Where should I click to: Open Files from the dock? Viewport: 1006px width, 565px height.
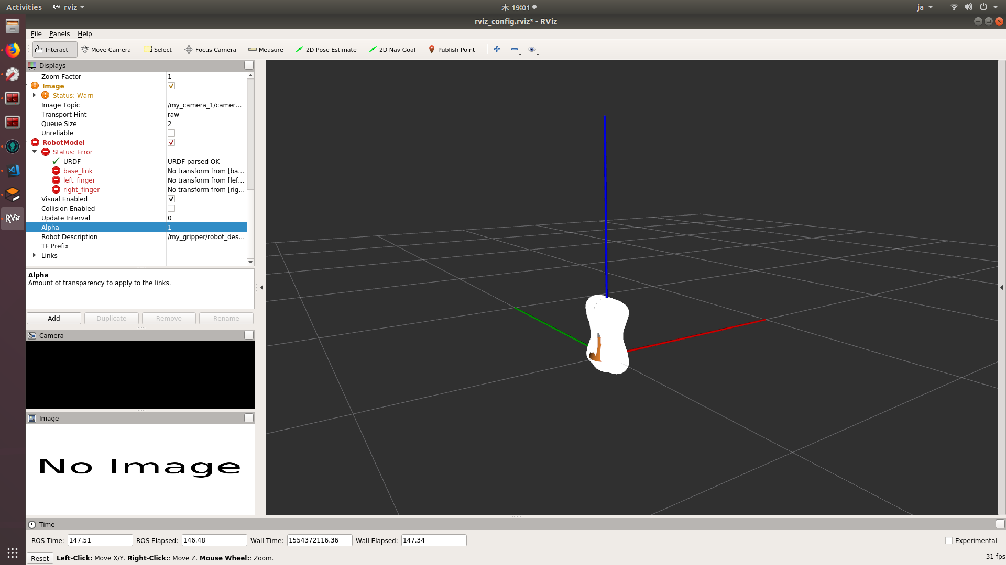click(13, 26)
